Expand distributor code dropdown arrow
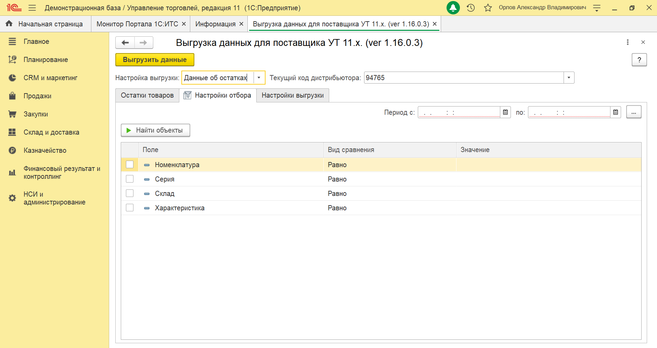The width and height of the screenshot is (657, 348). [569, 78]
